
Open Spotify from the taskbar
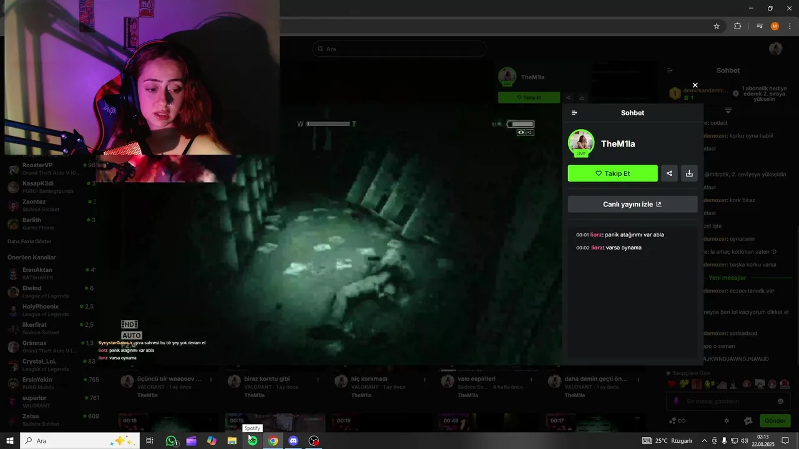(252, 441)
